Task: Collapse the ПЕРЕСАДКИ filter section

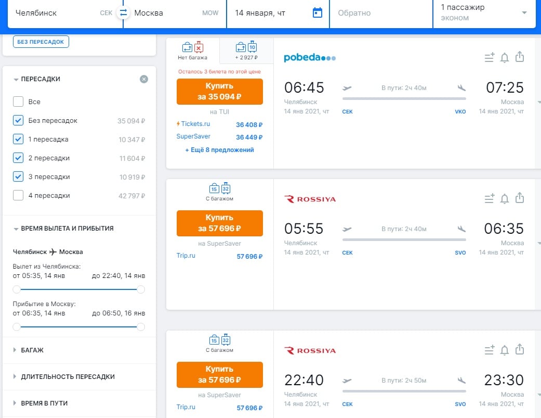Action: click(x=36, y=79)
